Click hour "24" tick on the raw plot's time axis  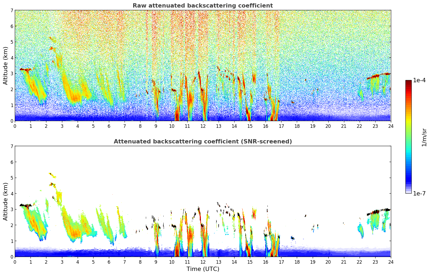(x=391, y=126)
